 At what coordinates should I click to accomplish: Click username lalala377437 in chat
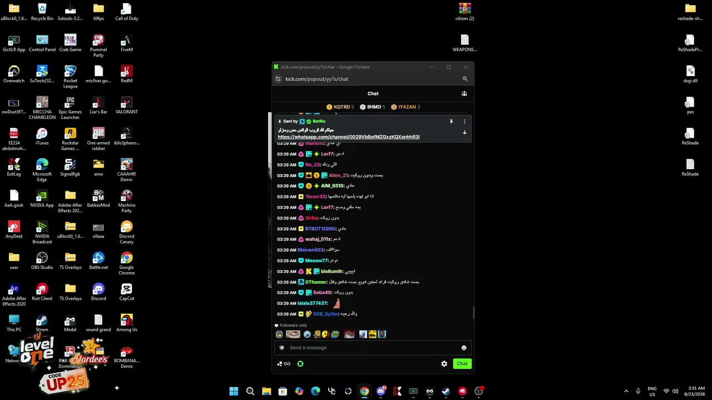pos(312,303)
